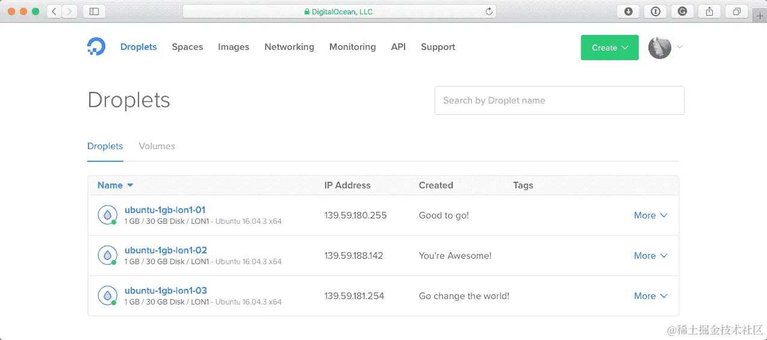Open Monitoring in top navigation

[x=352, y=47]
